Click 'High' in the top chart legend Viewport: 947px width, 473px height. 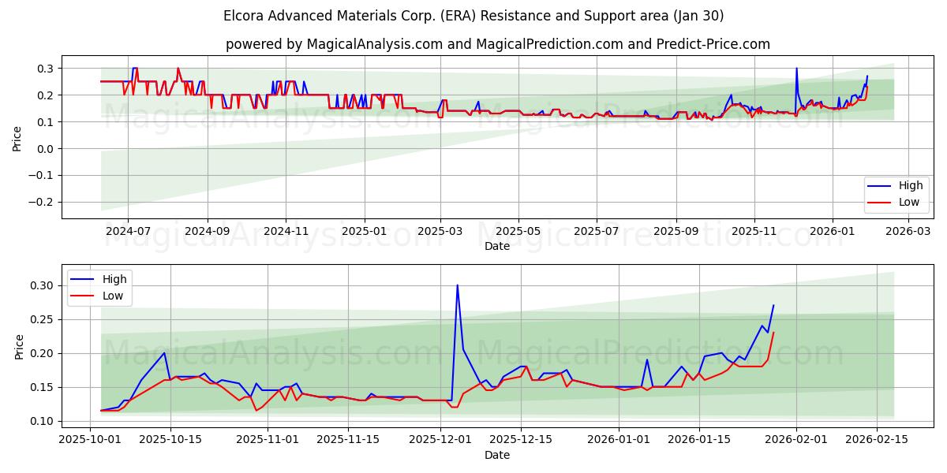coord(910,186)
